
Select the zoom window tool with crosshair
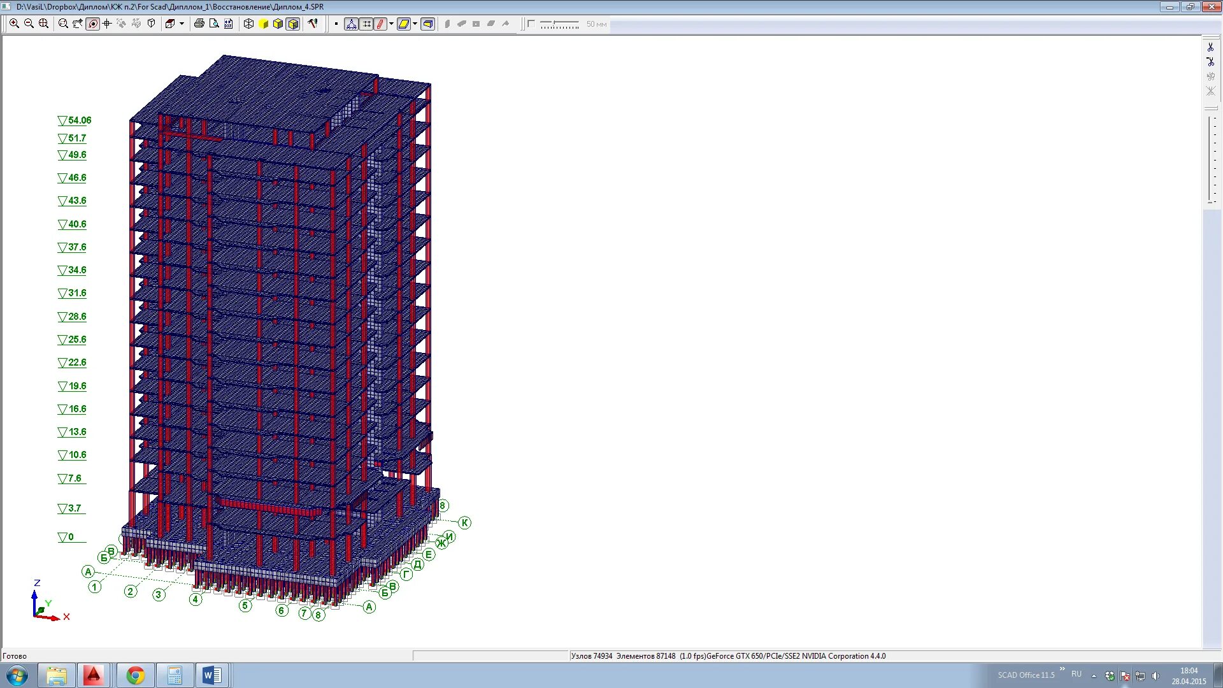coord(43,24)
